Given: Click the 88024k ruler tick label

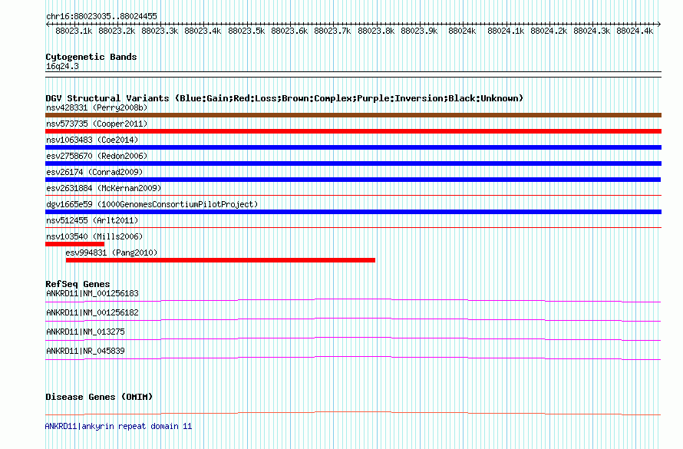Looking at the screenshot, I should tap(462, 31).
